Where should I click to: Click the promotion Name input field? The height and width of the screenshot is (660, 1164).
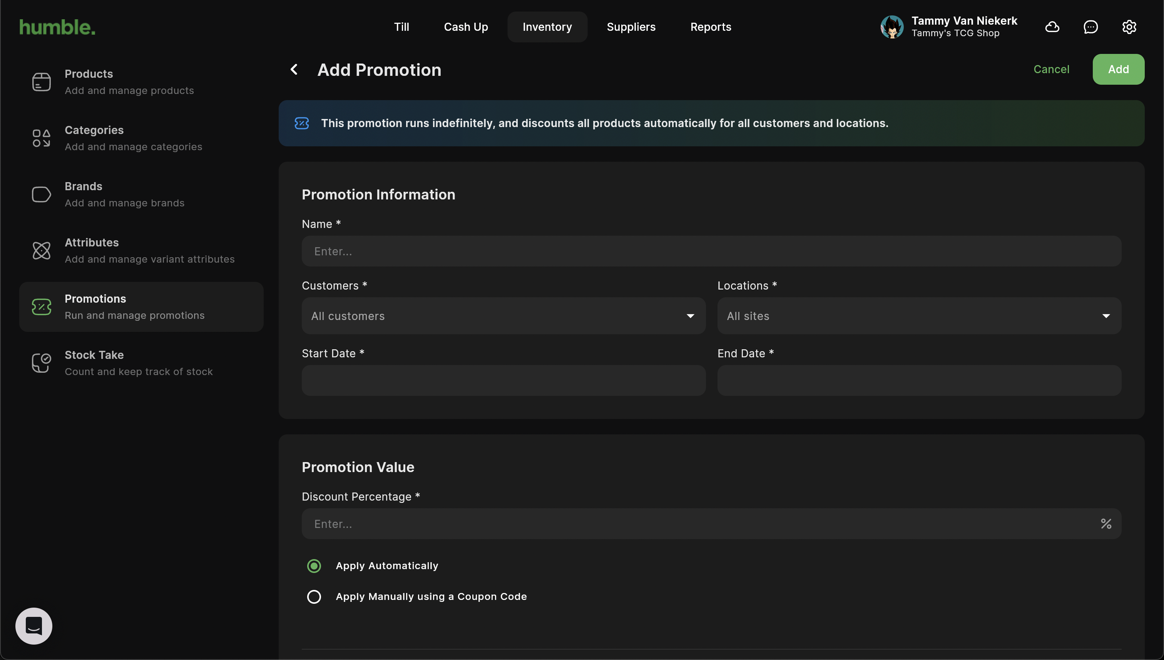pyautogui.click(x=711, y=251)
